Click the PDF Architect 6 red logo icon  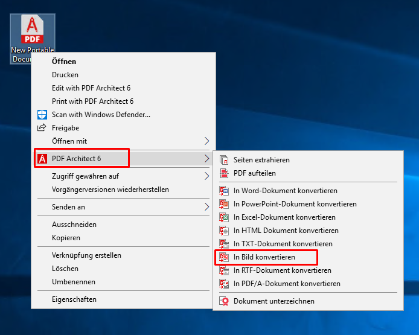point(42,159)
